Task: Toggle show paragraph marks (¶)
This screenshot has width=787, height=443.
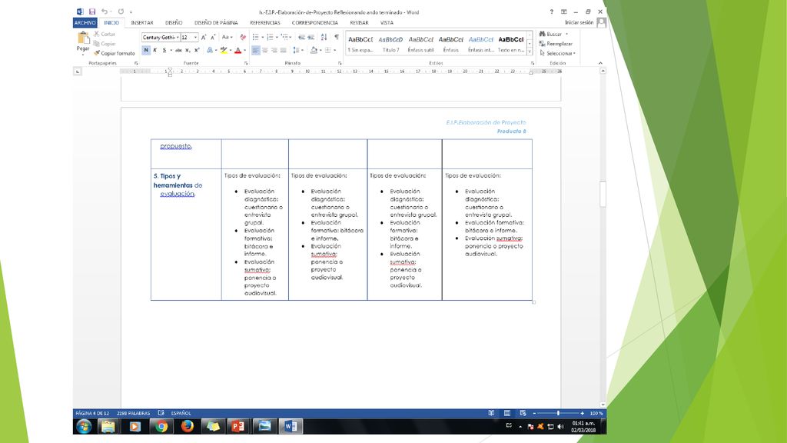Action: click(337, 37)
